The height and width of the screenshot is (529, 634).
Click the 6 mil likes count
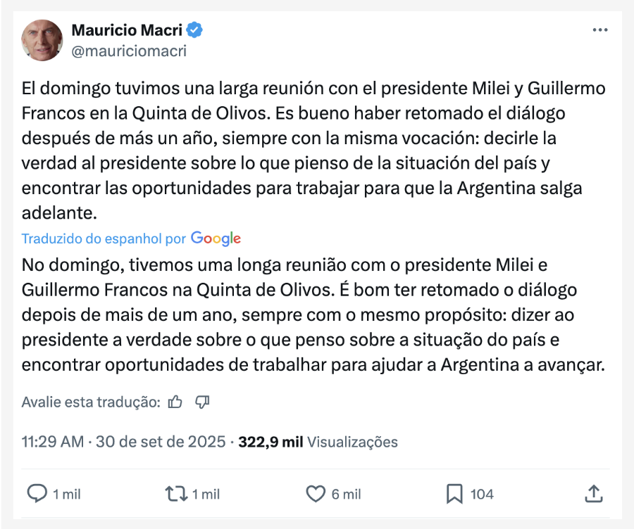pos(346,495)
